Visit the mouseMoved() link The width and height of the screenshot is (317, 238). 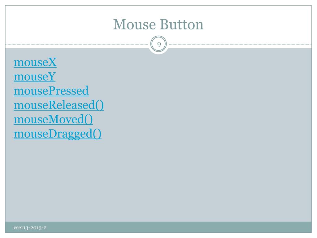tap(53, 119)
